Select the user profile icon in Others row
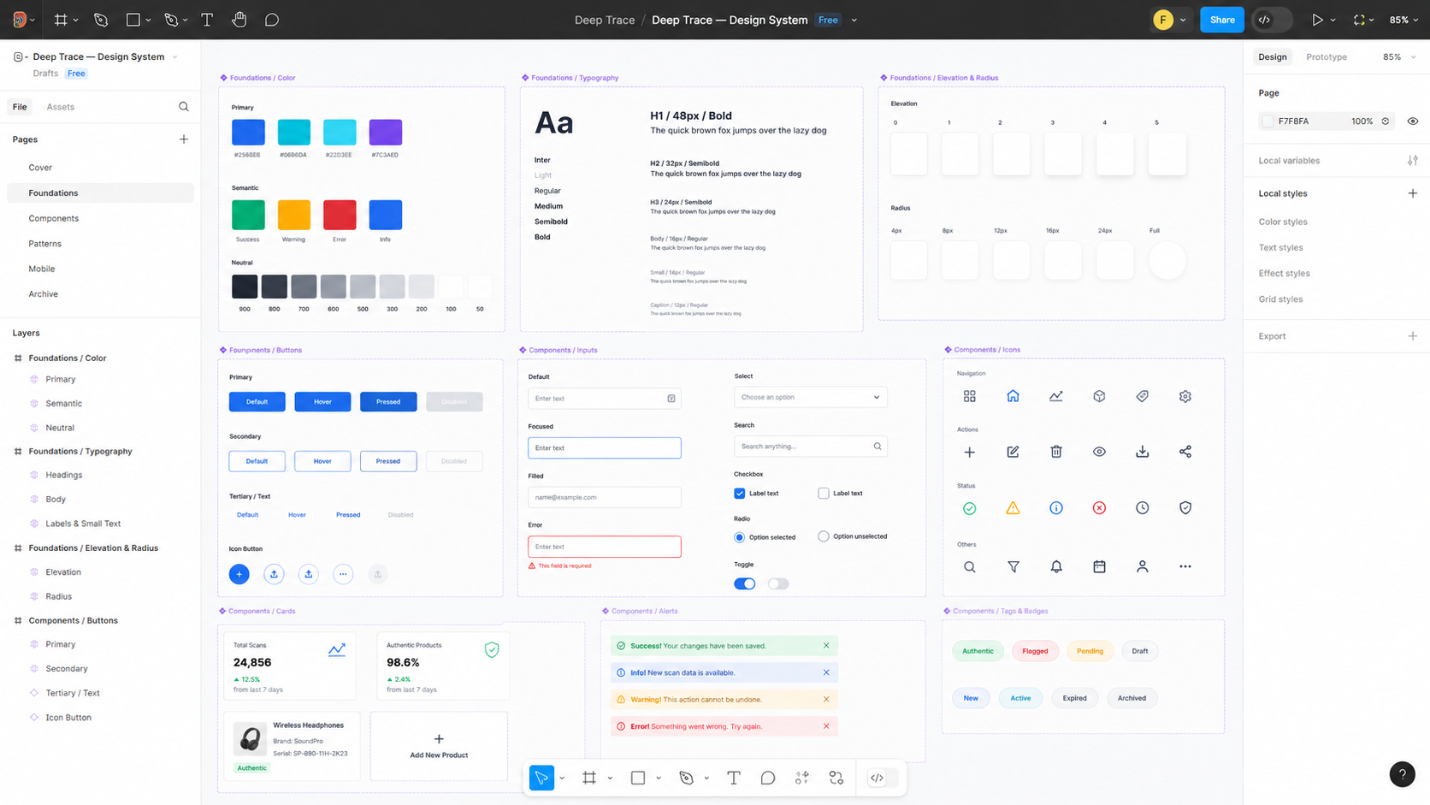Viewport: 1430px width, 805px height. [1143, 566]
